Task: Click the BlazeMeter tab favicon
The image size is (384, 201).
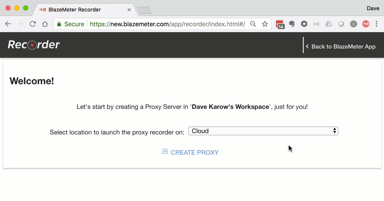Action: [x=42, y=10]
